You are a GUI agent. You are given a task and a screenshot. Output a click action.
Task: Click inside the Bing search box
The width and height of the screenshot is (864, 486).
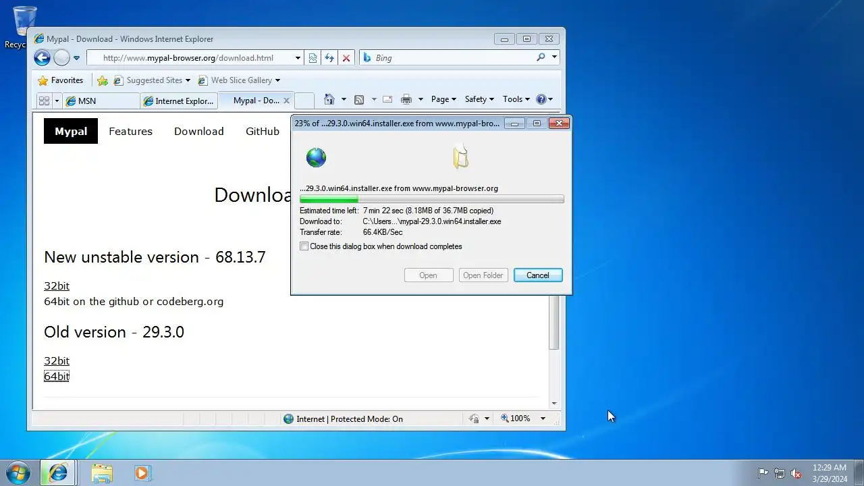coord(452,58)
